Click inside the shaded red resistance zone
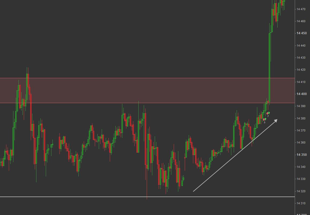Image resolution: width=310 pixels, height=215 pixels. coord(147,90)
